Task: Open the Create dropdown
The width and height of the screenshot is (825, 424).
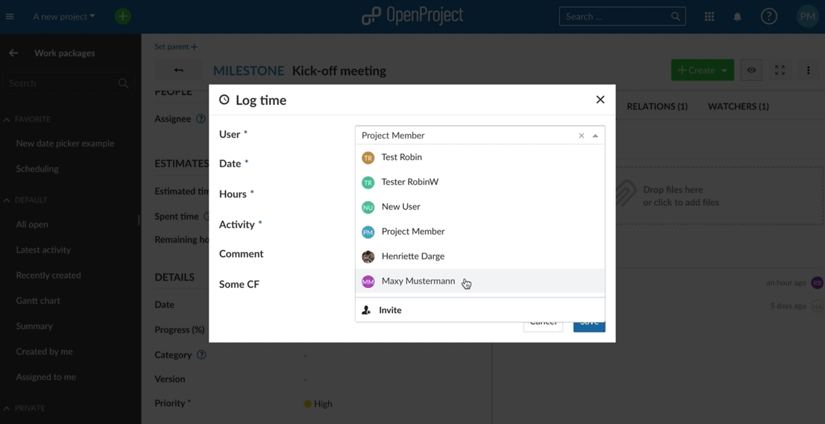Action: click(702, 70)
